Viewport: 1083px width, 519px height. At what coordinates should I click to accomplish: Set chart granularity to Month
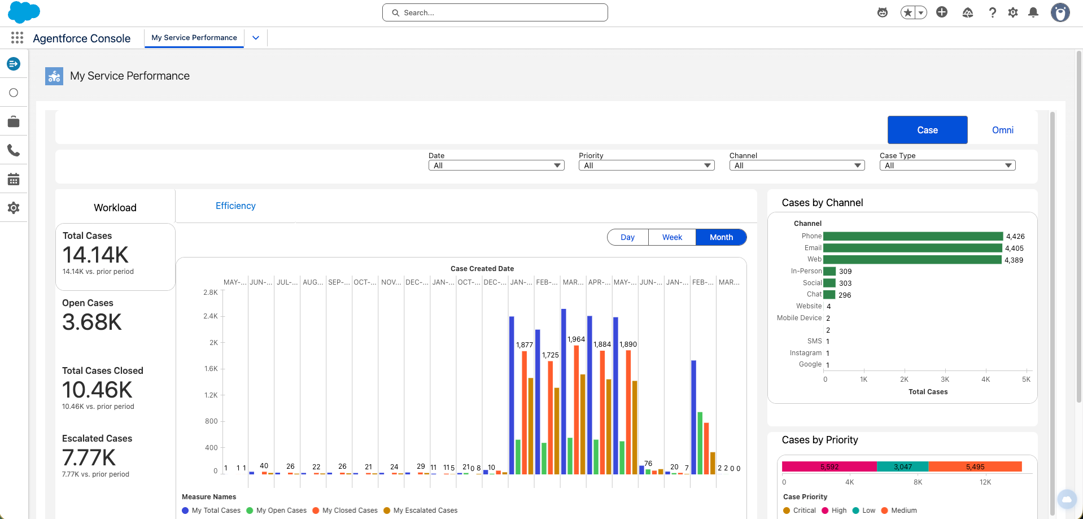(721, 237)
